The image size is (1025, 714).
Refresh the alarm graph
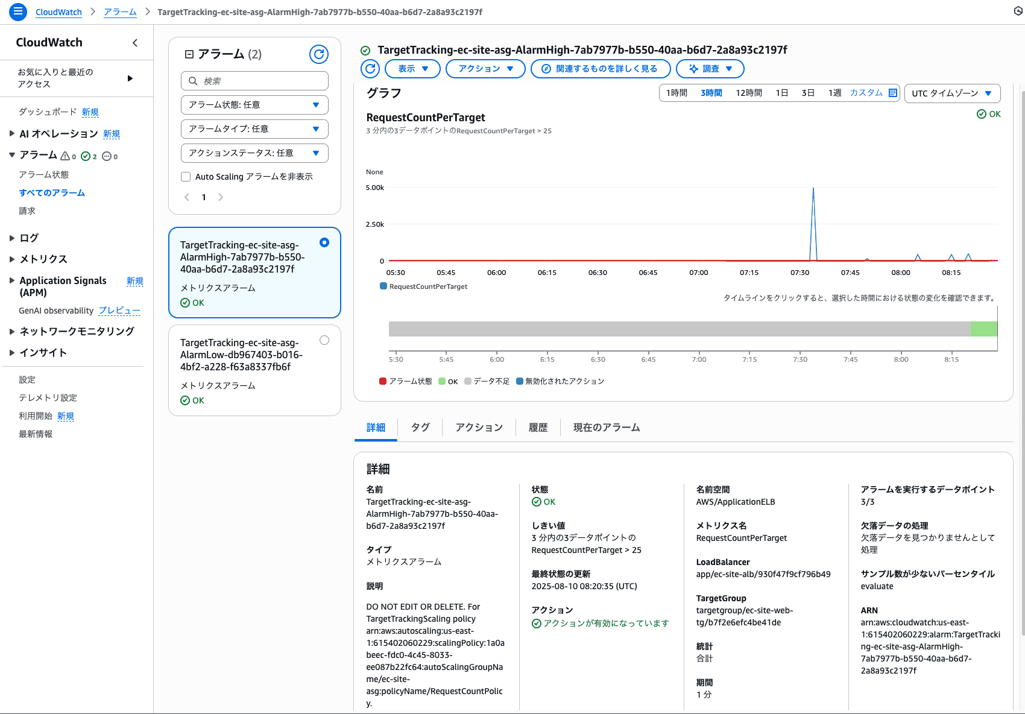pos(370,69)
